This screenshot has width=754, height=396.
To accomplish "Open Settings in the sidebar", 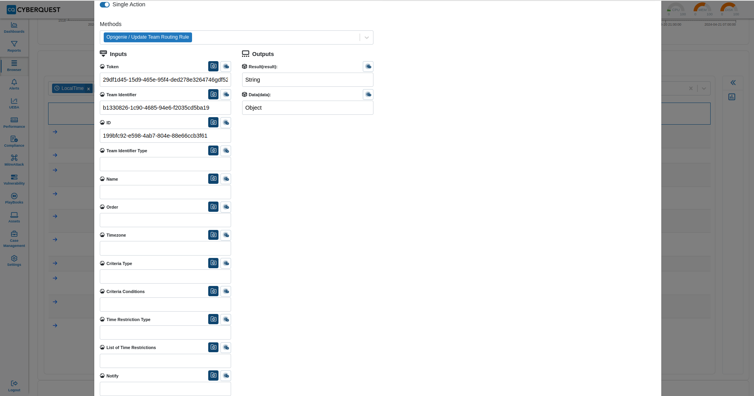I will point(14,261).
